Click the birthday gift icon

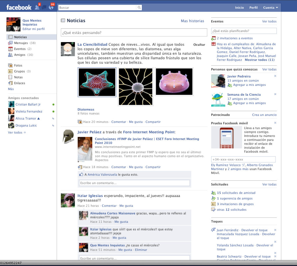click(x=213, y=44)
